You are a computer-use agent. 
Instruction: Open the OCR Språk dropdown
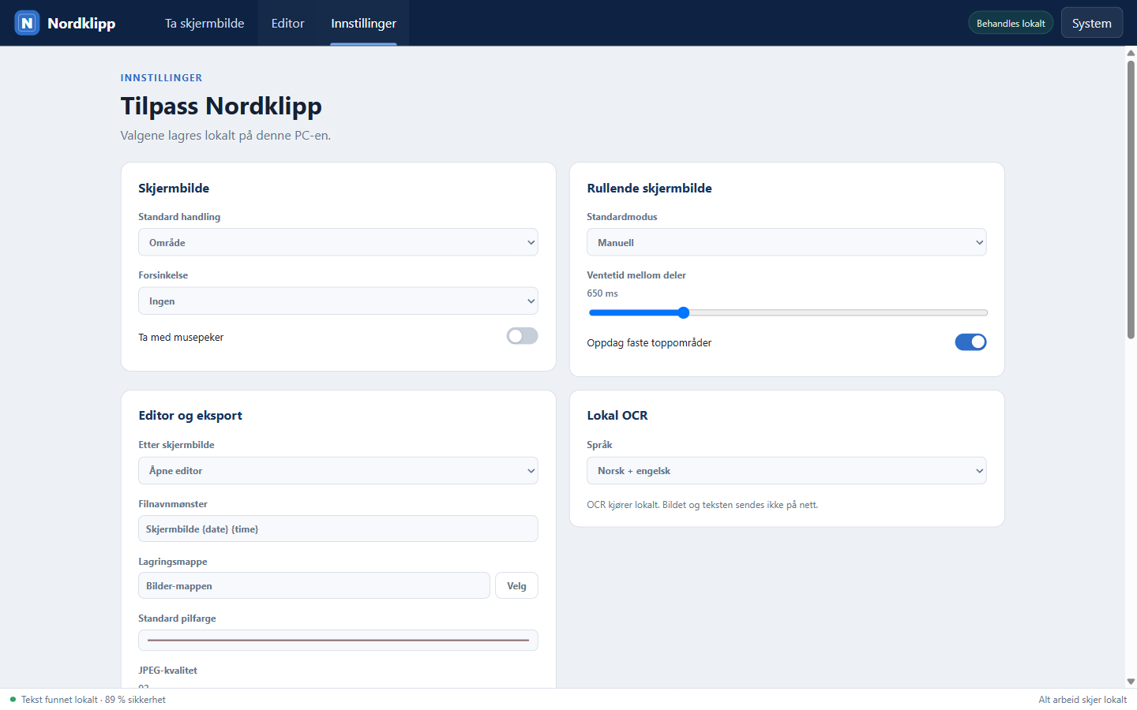[x=786, y=470]
